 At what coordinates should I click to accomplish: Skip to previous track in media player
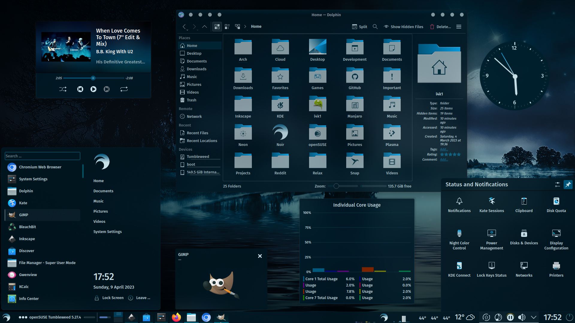[x=80, y=89]
